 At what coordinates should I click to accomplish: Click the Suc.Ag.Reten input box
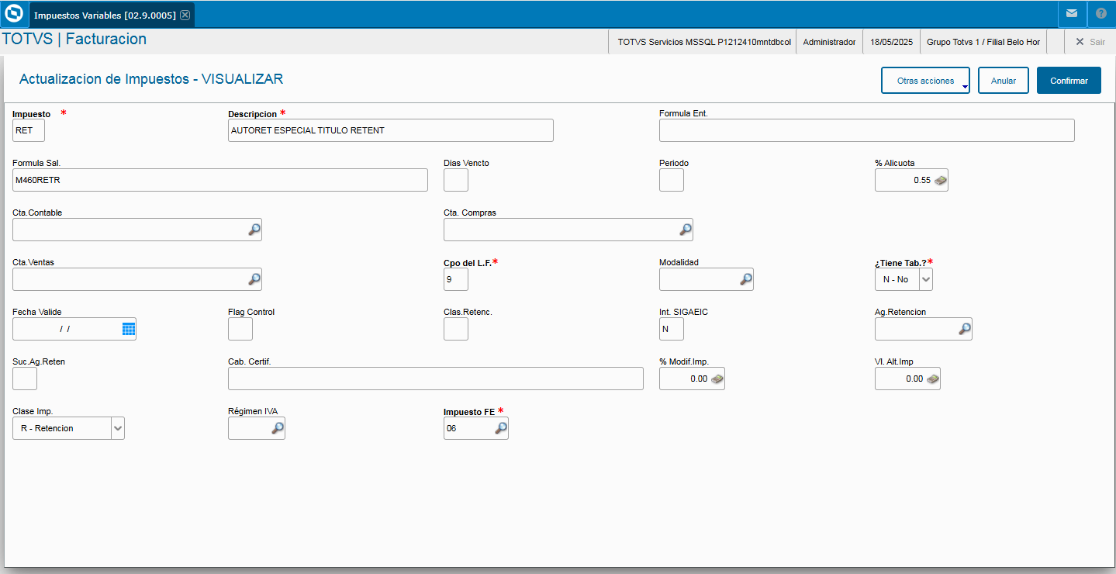[x=25, y=379]
